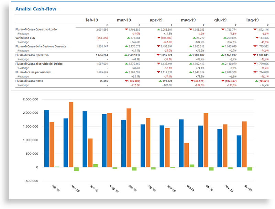Click the red down triangle beside 1.055.024
Viewport: 275px width, 209px height.
(x=158, y=55)
